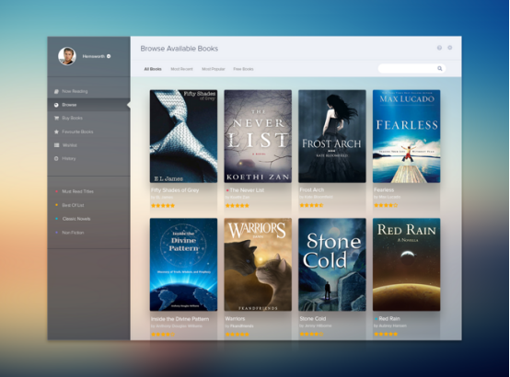Switch to the Most Recent tab
The height and width of the screenshot is (377, 510).
click(x=182, y=69)
